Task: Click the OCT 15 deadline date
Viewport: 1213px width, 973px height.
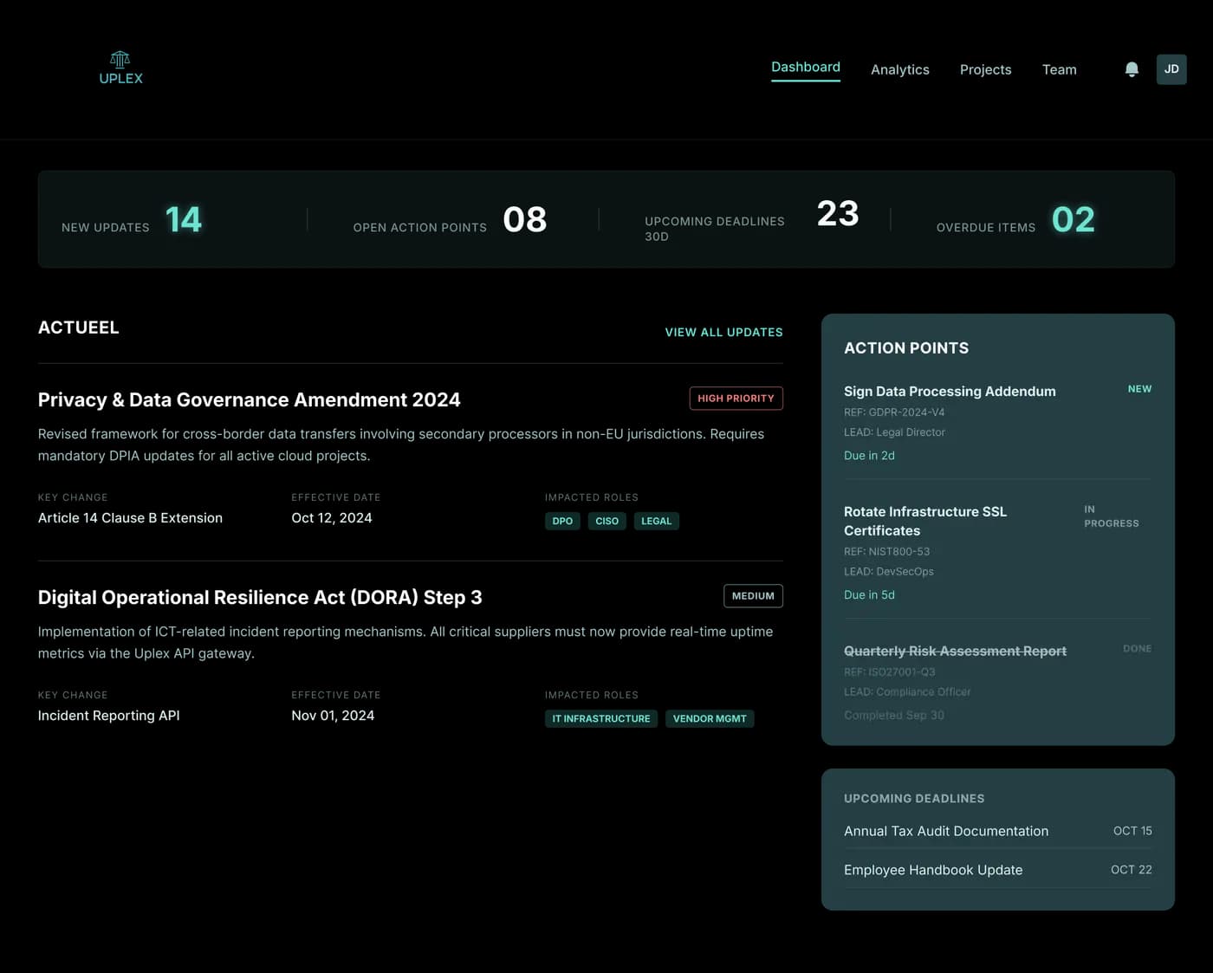Action: 1132,831
